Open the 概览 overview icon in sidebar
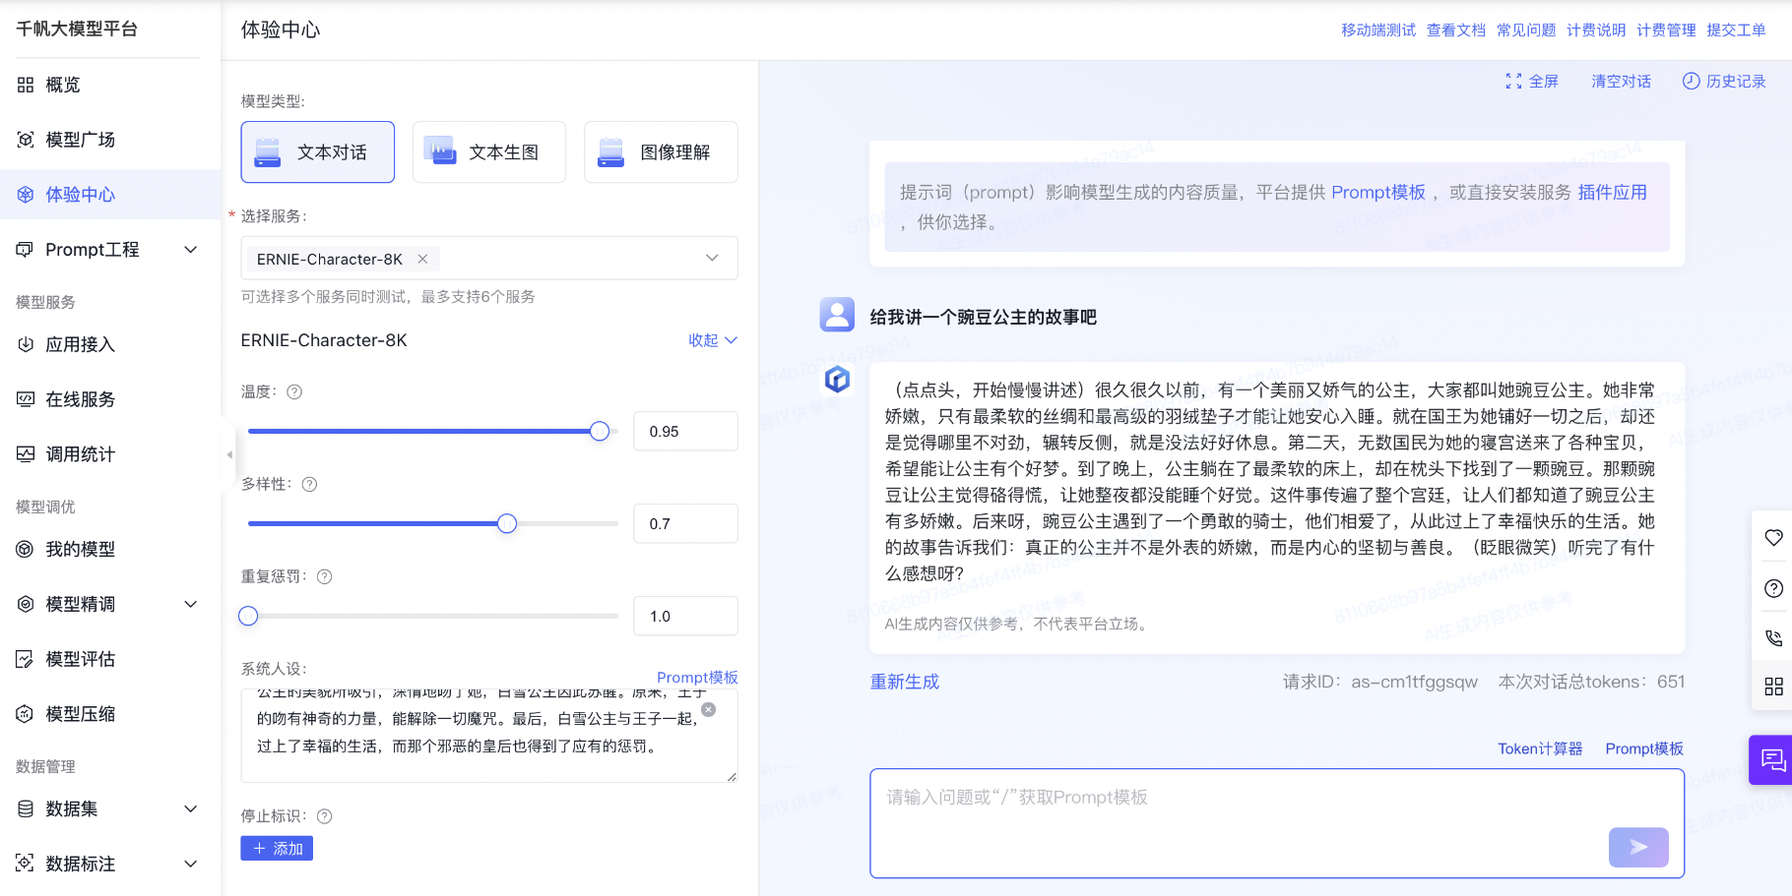Screen dimensions: 1792x896 pos(26,85)
